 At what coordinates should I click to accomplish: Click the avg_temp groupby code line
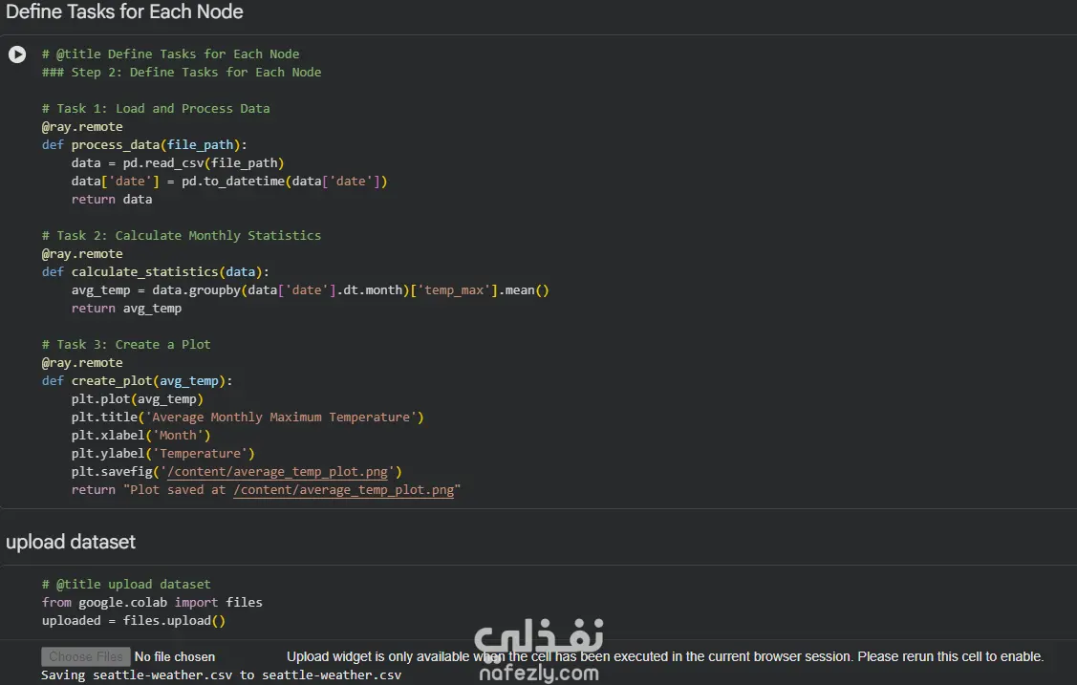click(x=310, y=290)
